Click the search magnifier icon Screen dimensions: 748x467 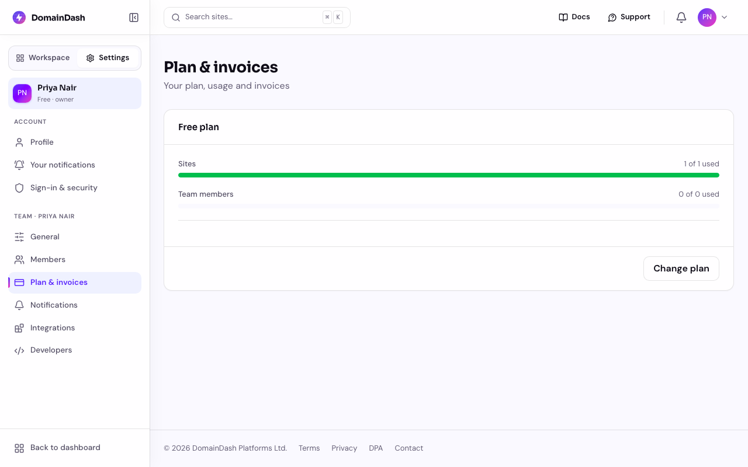pos(176,18)
